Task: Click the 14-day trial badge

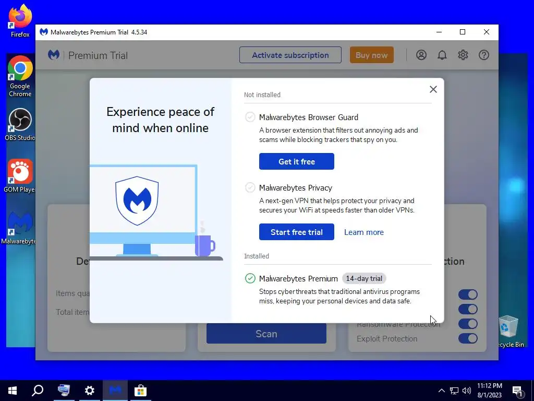Action: [363, 278]
